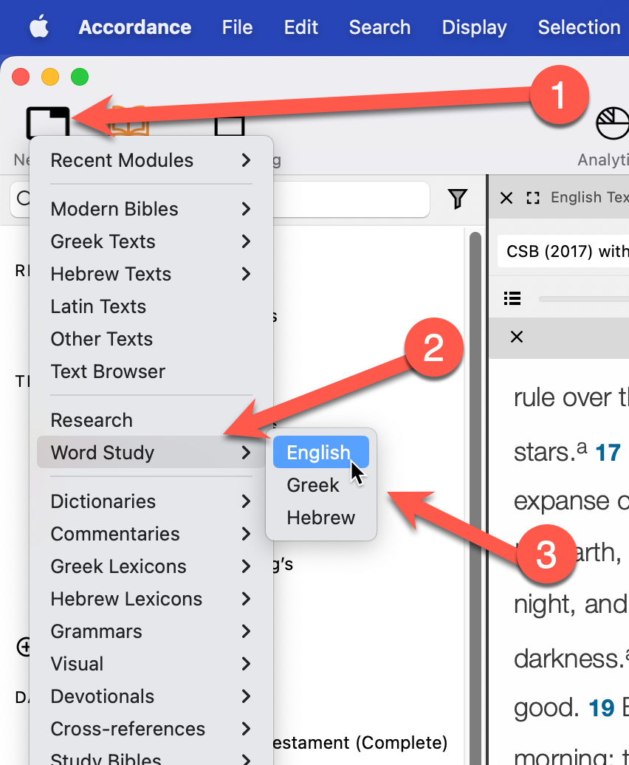Open the Search menu in menu bar
Viewport: 629px width, 765px height.
point(379,27)
